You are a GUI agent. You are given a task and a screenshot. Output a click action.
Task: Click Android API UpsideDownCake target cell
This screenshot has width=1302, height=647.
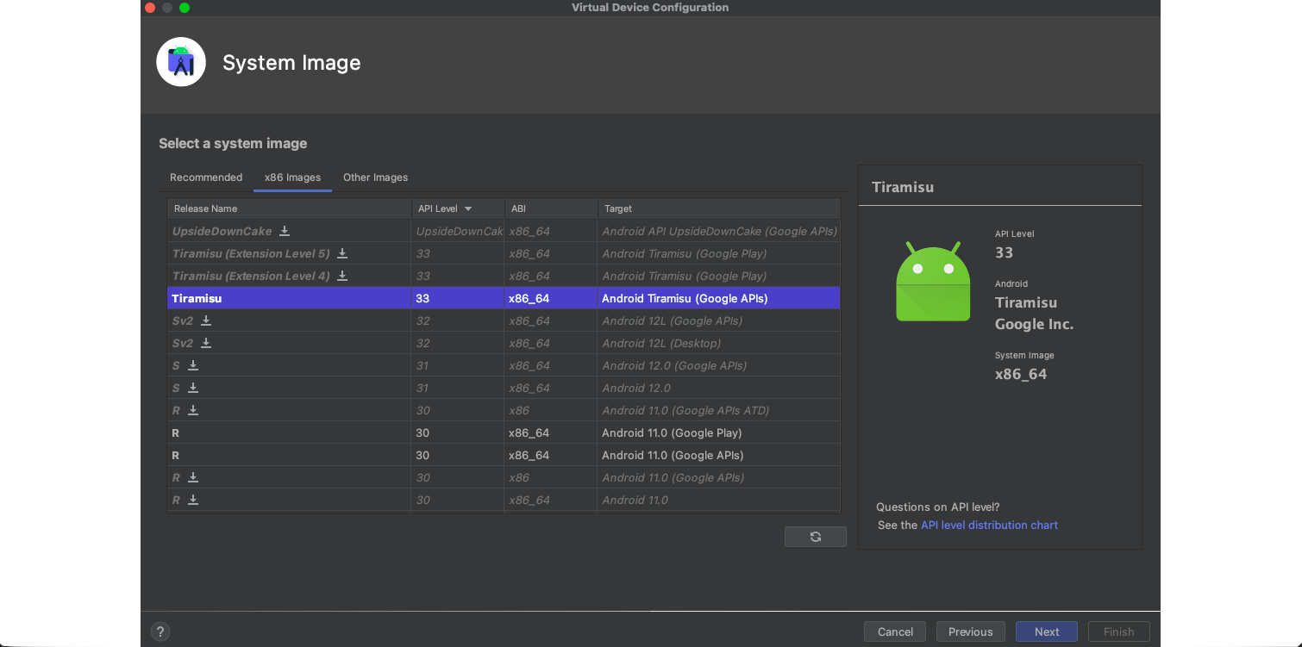719,231
